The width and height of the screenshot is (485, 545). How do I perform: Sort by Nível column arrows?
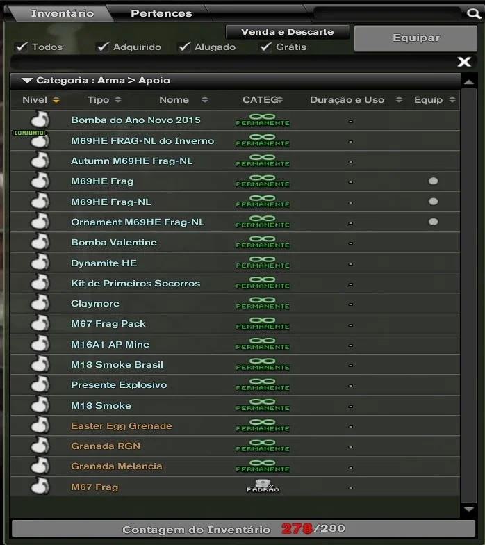click(56, 100)
